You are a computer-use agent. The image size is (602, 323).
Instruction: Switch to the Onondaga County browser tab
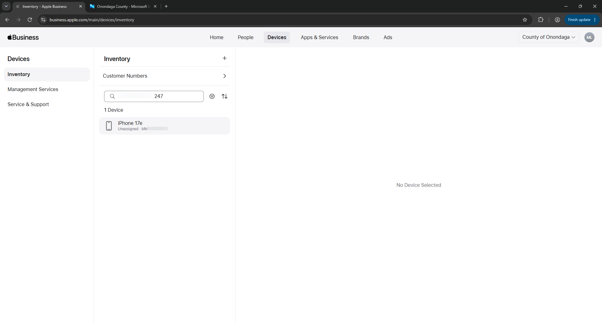(123, 6)
